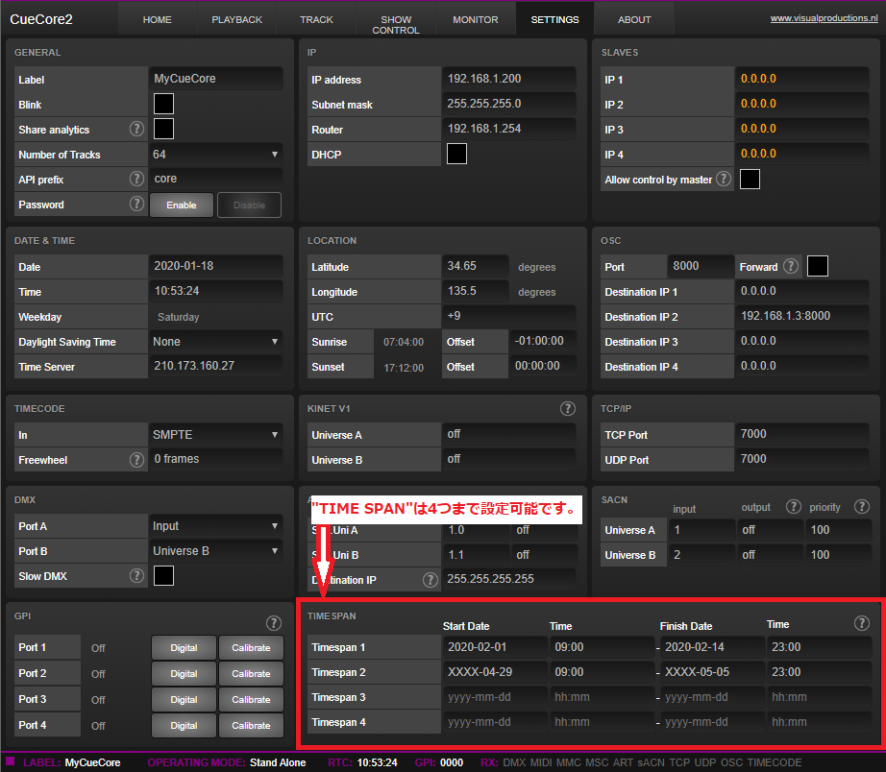Open the MONITOR tab

click(x=476, y=20)
